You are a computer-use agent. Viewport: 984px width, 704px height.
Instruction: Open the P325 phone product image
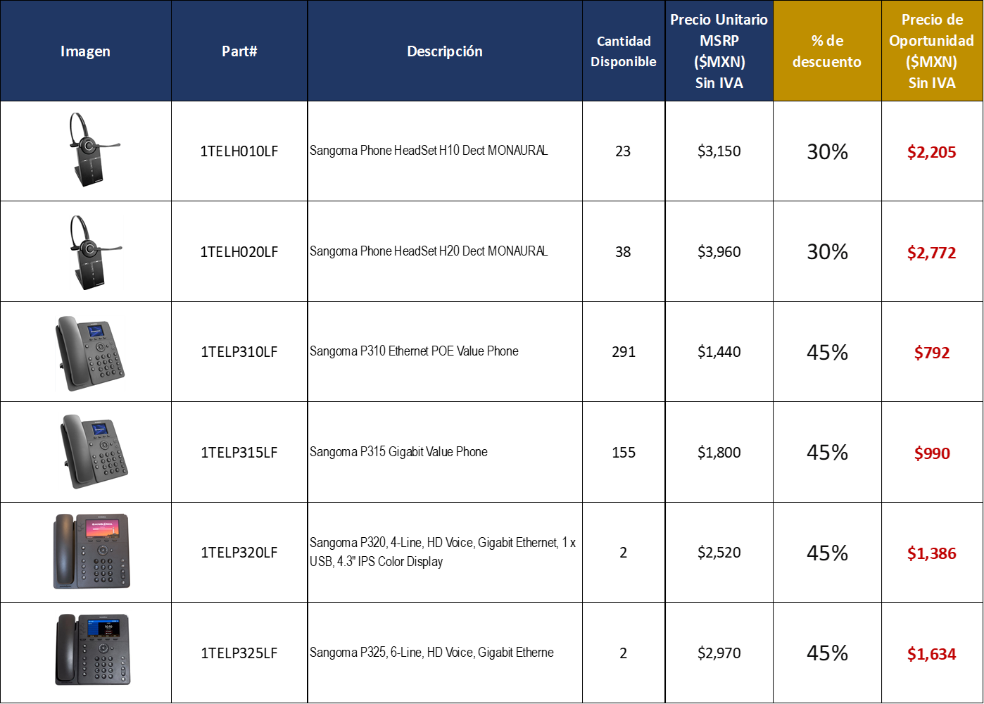coord(93,649)
